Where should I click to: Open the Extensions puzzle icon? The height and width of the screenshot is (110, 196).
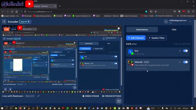pos(189,12)
